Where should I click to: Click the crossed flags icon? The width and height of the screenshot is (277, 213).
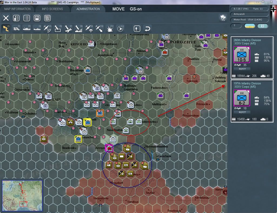223,18
